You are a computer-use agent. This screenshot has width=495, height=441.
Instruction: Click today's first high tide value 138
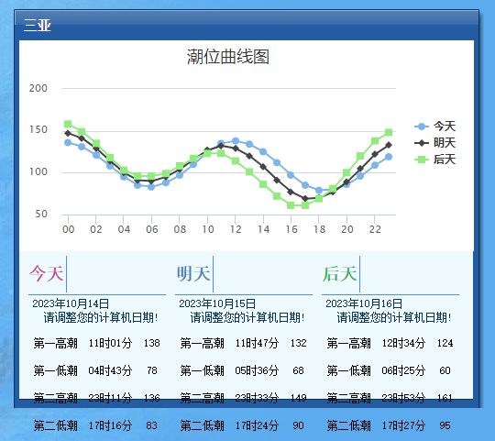[x=152, y=343]
